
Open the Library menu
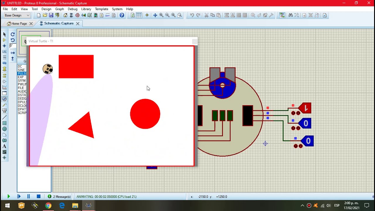[x=86, y=9]
